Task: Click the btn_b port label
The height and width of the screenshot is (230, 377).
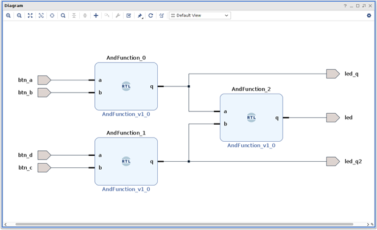Action: (x=25, y=92)
